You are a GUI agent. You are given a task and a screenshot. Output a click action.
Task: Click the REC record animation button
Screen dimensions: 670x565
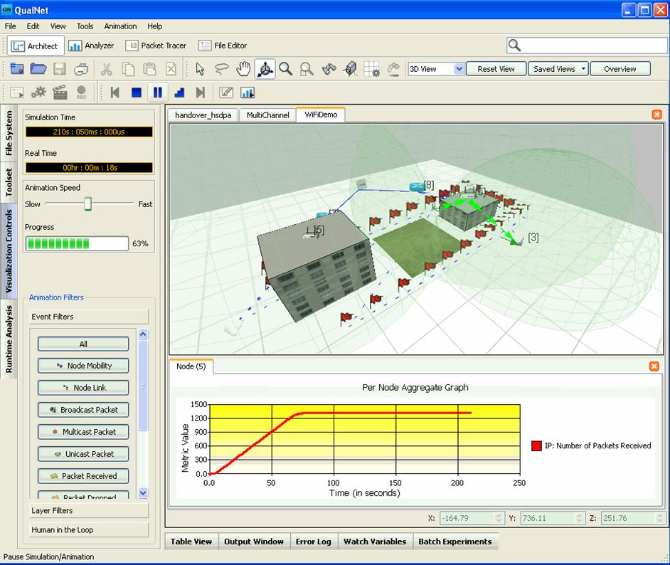pyautogui.click(x=81, y=93)
